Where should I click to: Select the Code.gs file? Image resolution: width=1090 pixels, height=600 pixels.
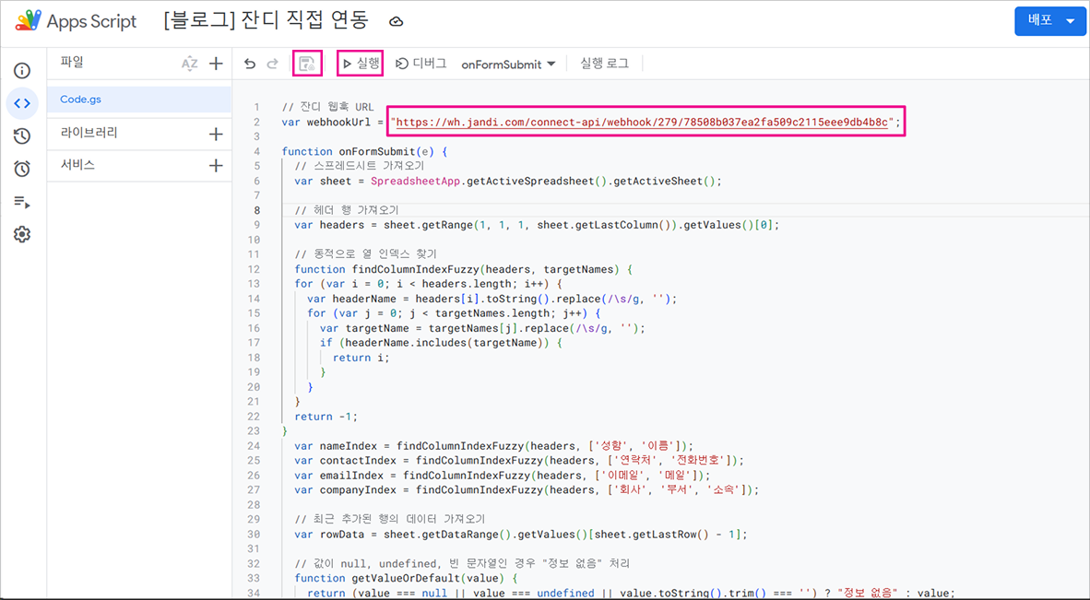[82, 100]
